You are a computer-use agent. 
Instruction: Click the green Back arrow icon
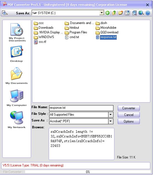[107, 13]
